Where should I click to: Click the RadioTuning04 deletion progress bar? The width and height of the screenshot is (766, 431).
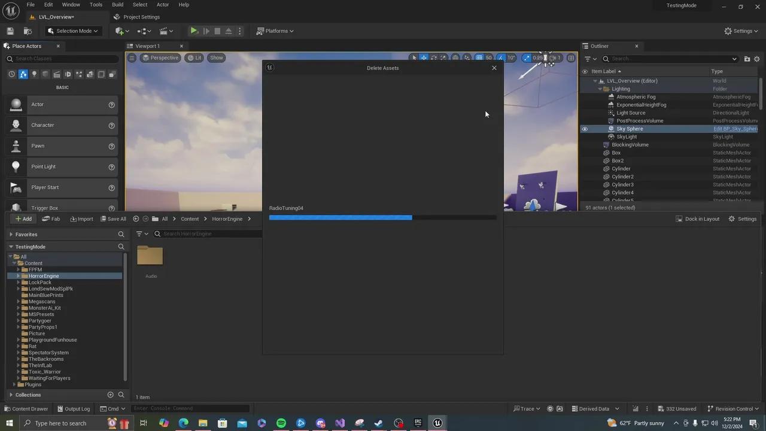click(383, 217)
